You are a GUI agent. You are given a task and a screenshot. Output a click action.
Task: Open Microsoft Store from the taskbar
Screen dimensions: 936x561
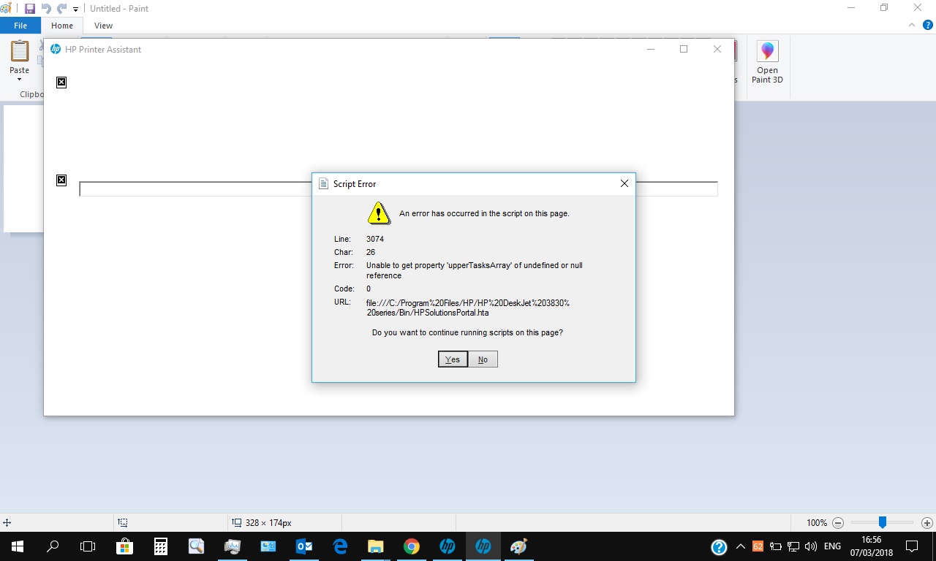tap(124, 546)
